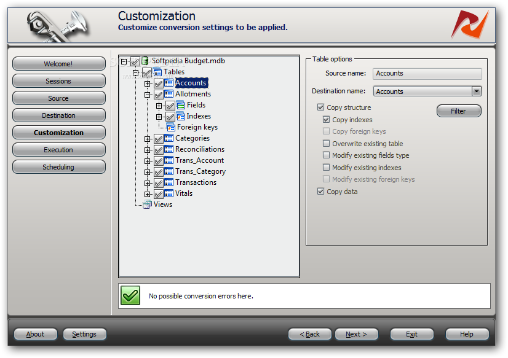The height and width of the screenshot is (358, 508).
Task: Collapse the Allotments table node
Action: pos(148,95)
